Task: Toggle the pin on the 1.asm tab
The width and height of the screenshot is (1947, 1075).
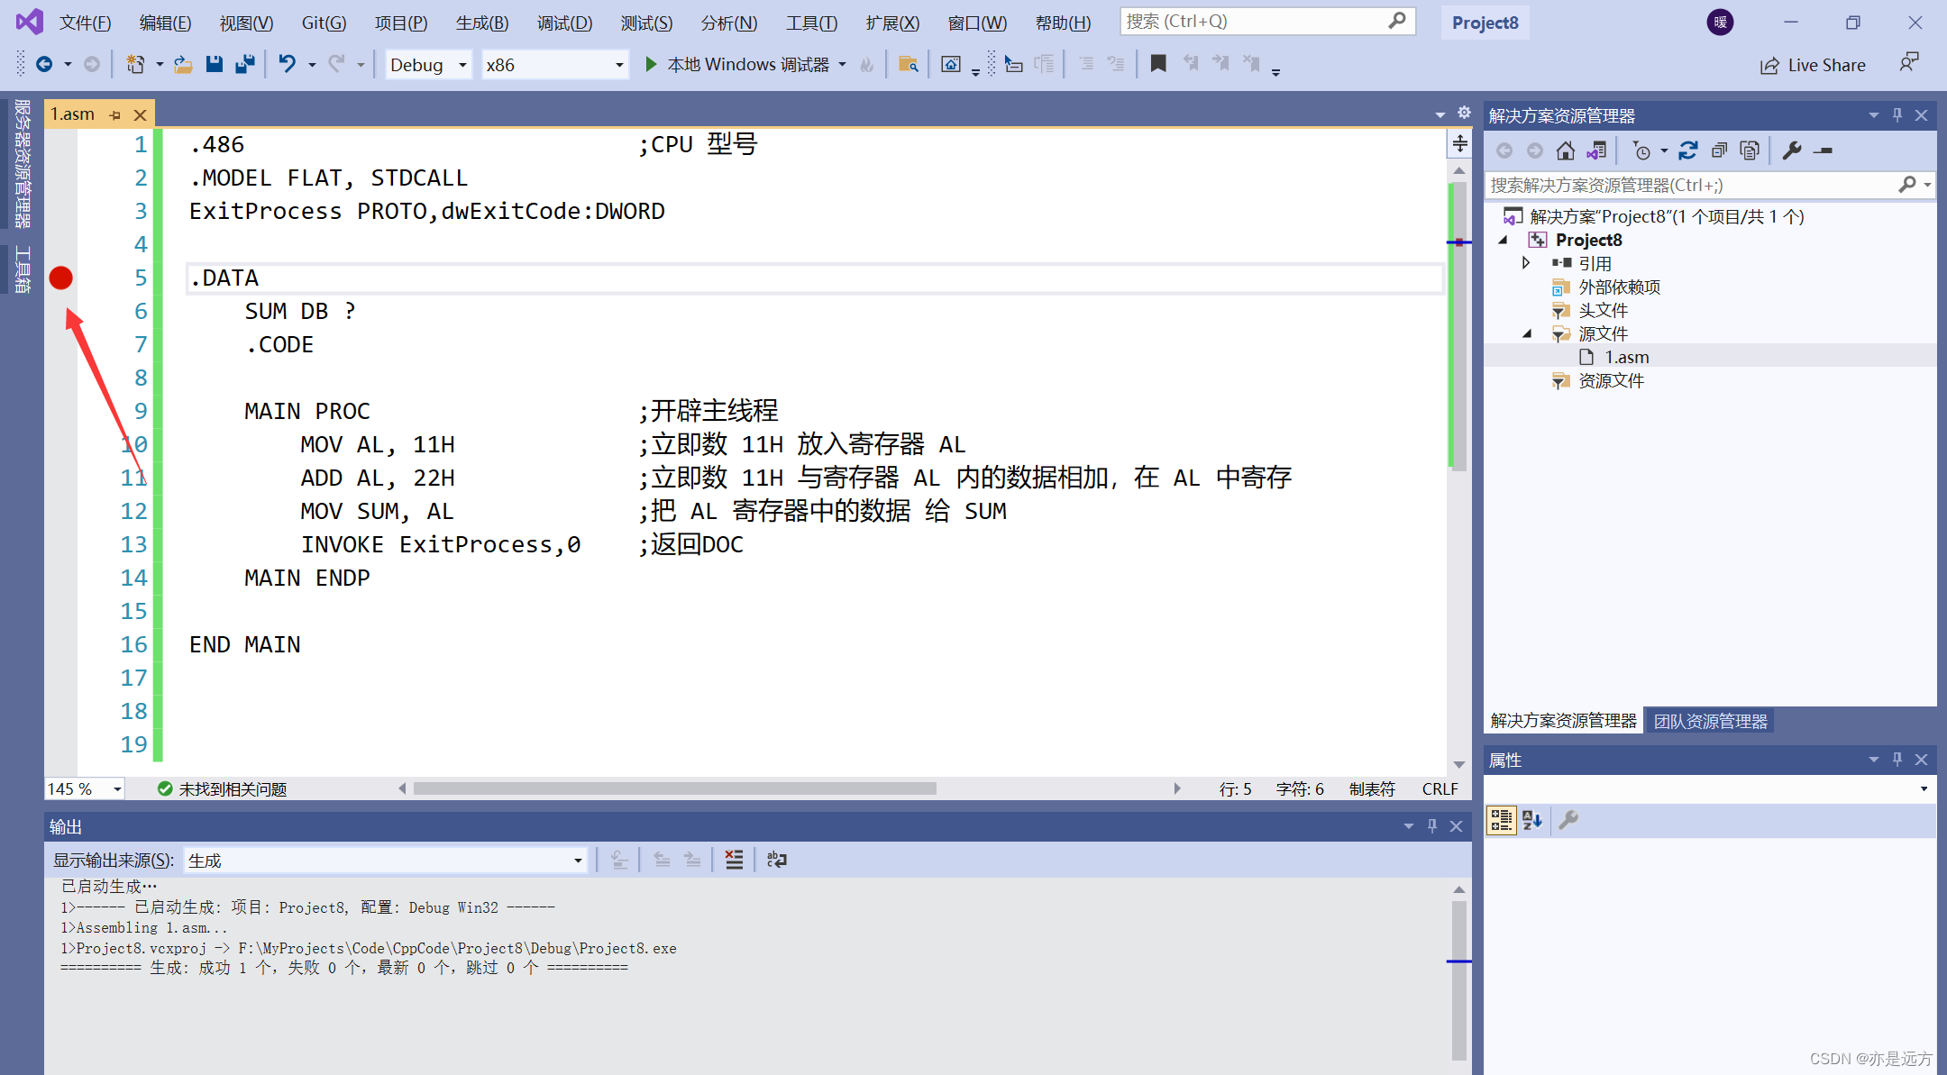Action: tap(115, 114)
